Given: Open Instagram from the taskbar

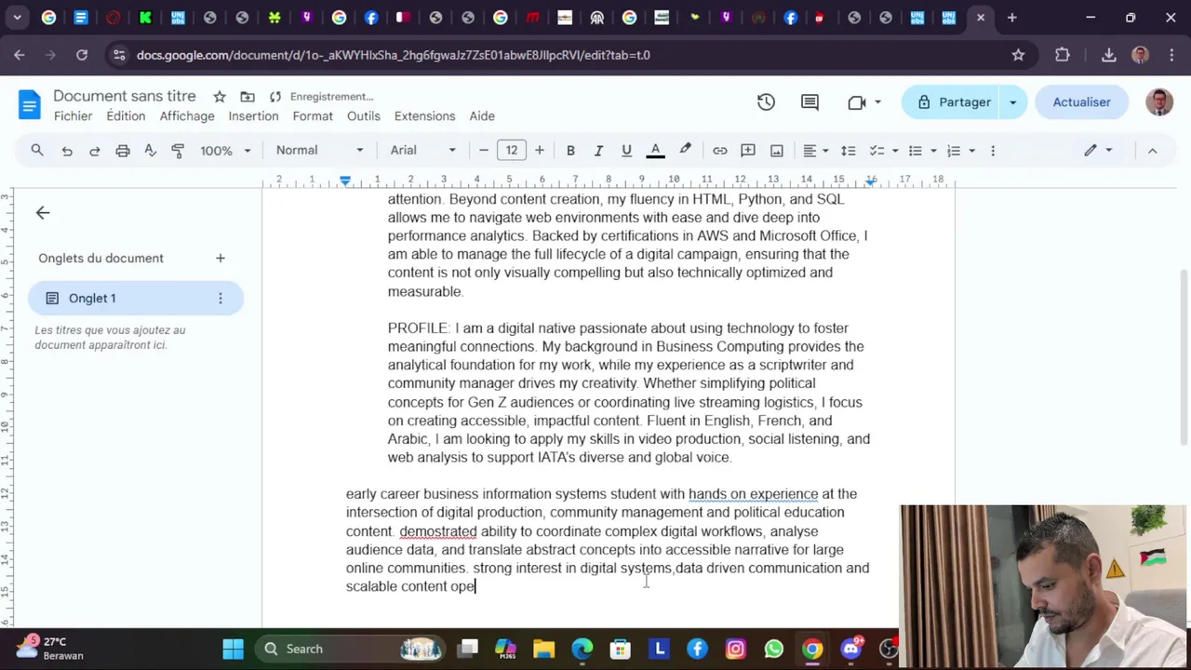Looking at the screenshot, I should click(735, 649).
